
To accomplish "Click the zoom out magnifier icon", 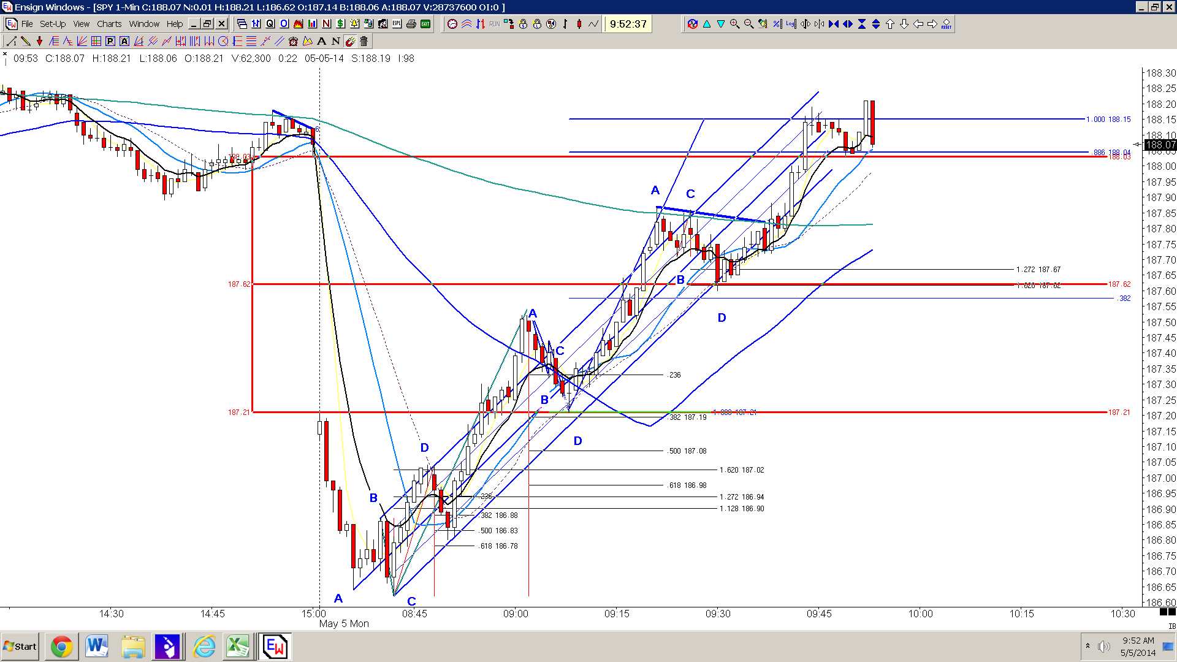I will coord(748,24).
